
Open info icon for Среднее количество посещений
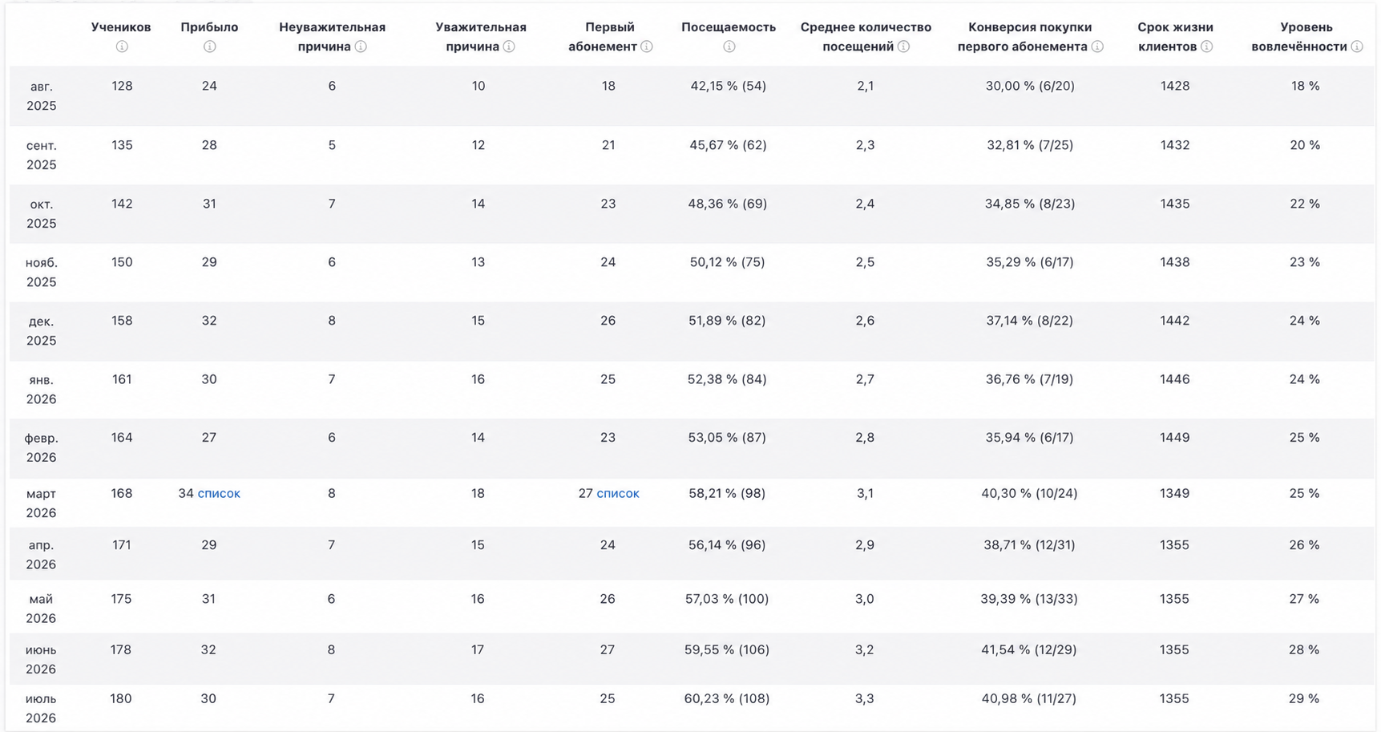click(x=904, y=47)
